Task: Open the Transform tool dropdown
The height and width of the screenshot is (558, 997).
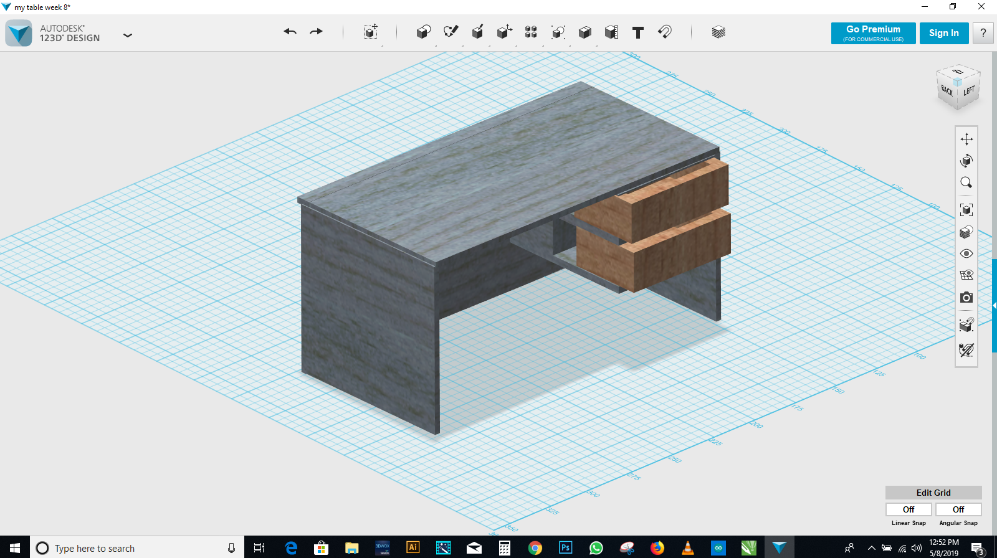Action: (x=371, y=32)
